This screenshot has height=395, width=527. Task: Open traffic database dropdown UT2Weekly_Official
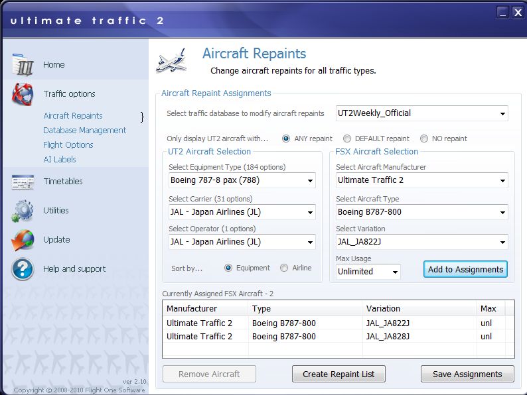pos(422,113)
